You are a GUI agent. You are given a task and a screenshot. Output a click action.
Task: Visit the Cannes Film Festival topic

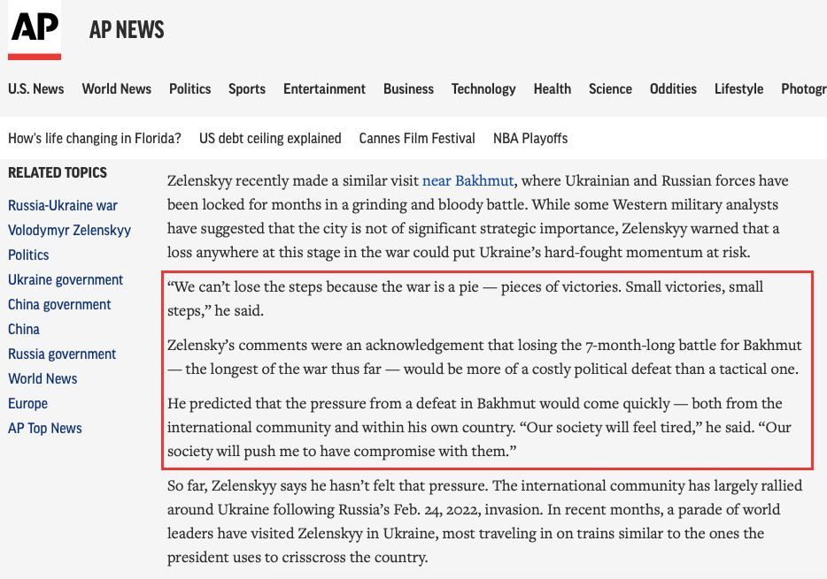[x=417, y=139]
